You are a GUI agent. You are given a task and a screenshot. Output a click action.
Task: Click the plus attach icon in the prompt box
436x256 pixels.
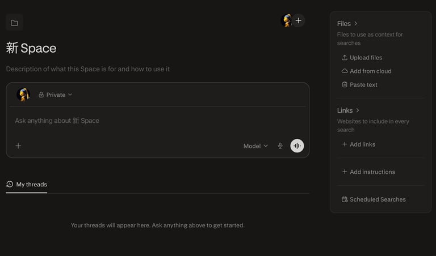[x=18, y=146]
